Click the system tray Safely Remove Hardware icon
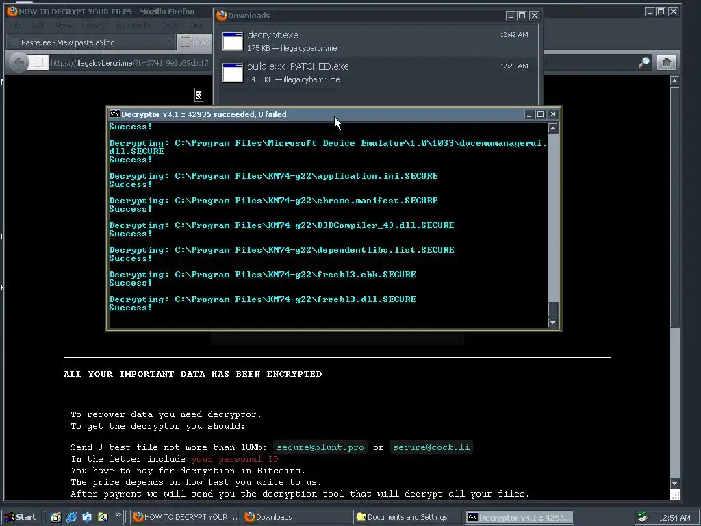This screenshot has height=526, width=701. pos(643,517)
